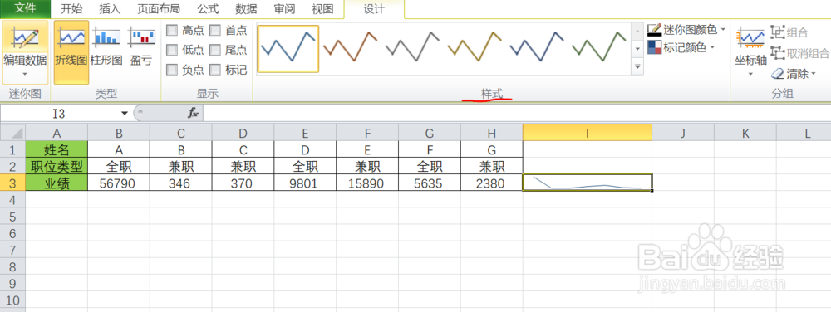Click the Marker Color (标记颜色) icon

654,47
